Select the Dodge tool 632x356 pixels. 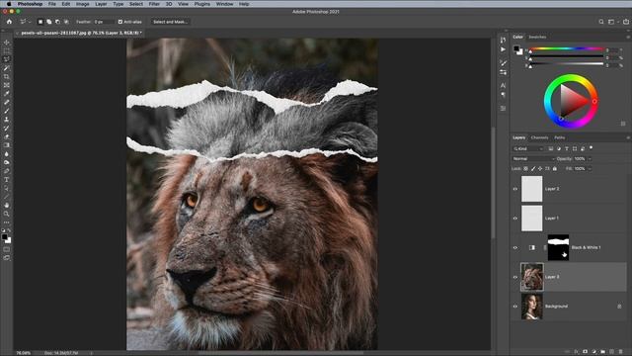pos(7,162)
